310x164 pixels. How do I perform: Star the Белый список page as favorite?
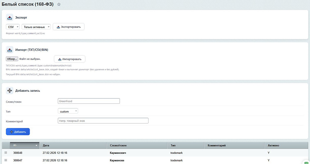click(59, 5)
